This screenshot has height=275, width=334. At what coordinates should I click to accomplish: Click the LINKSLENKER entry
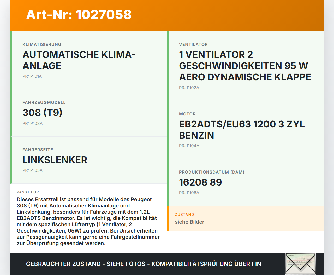coord(55,160)
